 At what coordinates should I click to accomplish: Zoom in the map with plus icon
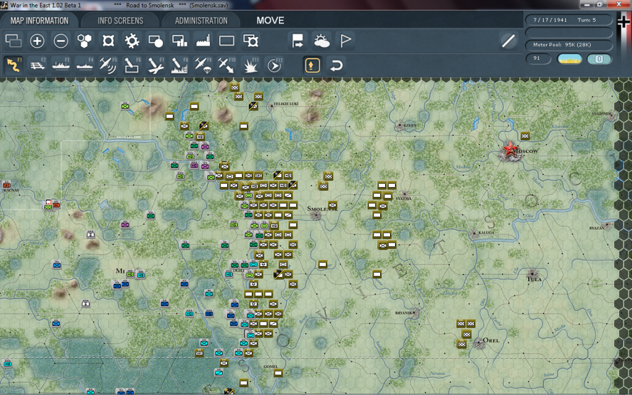point(37,41)
